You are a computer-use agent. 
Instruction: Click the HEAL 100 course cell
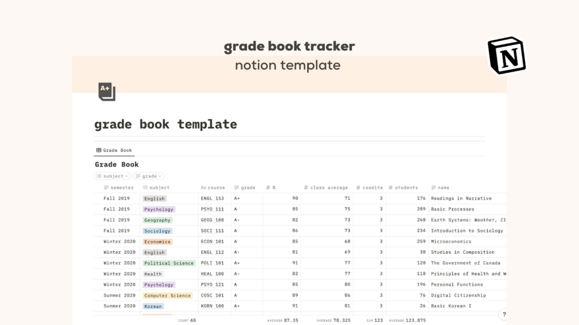tap(213, 274)
